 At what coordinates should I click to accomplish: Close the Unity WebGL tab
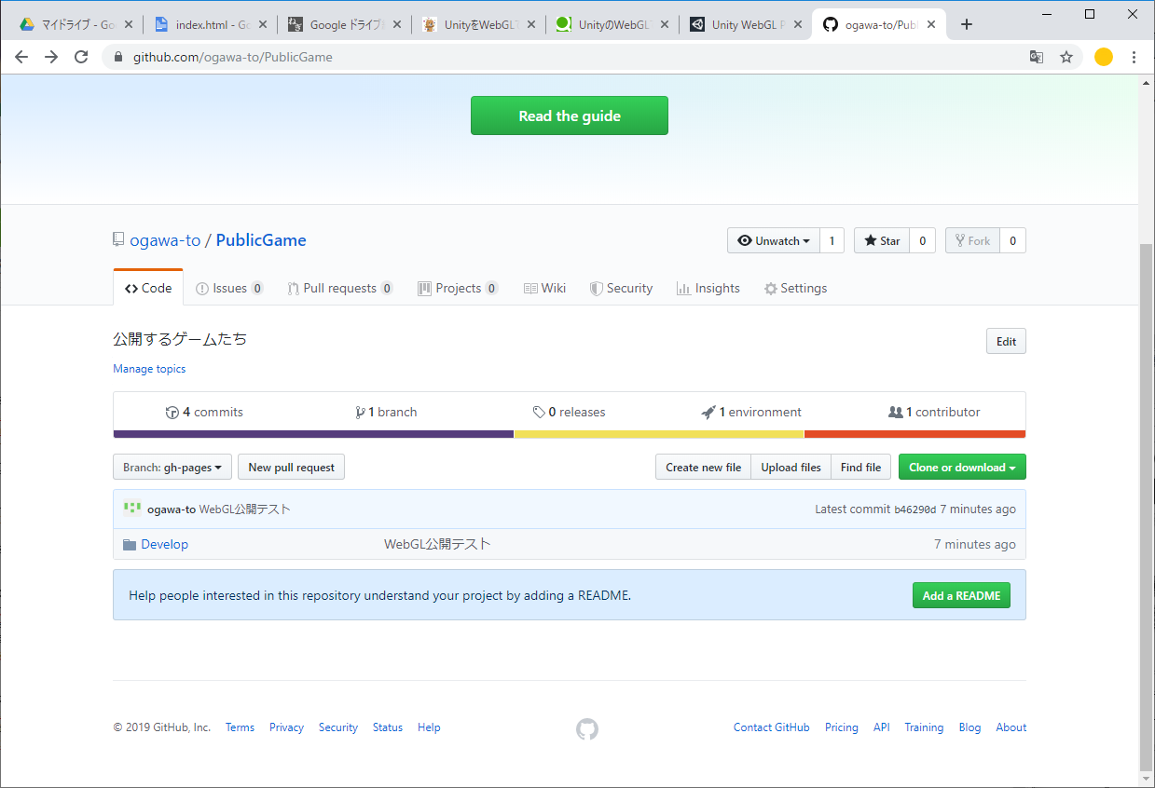[x=798, y=25]
